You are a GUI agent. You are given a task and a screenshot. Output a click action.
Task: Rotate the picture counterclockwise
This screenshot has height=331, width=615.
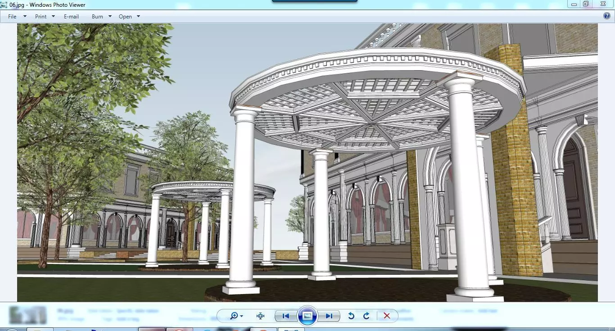[x=351, y=316]
